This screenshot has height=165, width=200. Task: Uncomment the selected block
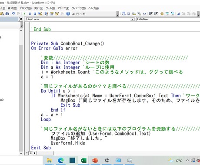coord(172,13)
